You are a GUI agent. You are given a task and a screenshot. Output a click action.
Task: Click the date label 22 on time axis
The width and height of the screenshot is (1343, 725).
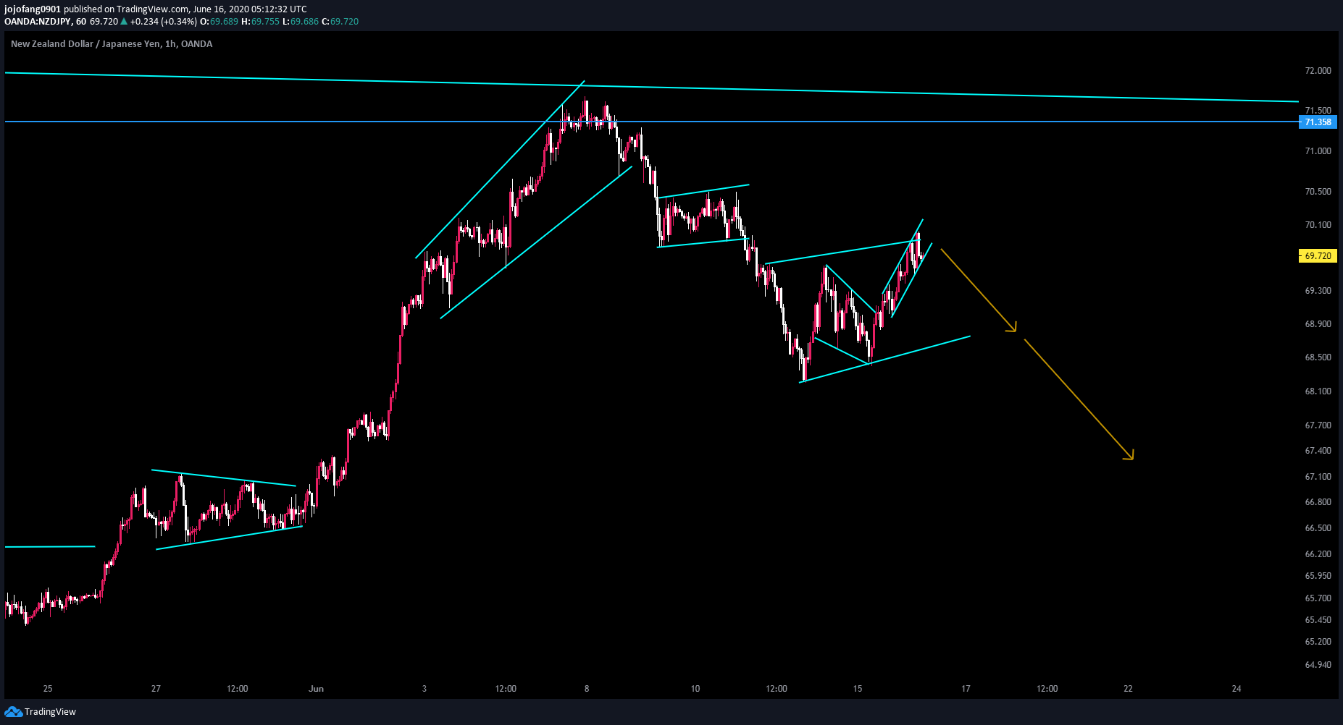click(x=1128, y=689)
